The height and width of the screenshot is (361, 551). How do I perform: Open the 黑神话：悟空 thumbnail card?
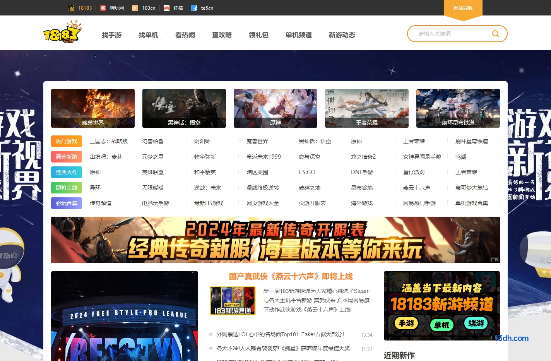click(x=184, y=108)
